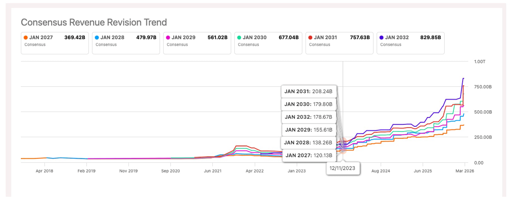Click the 12/11/2023 date marker label
The height and width of the screenshot is (204, 510).
(343, 168)
